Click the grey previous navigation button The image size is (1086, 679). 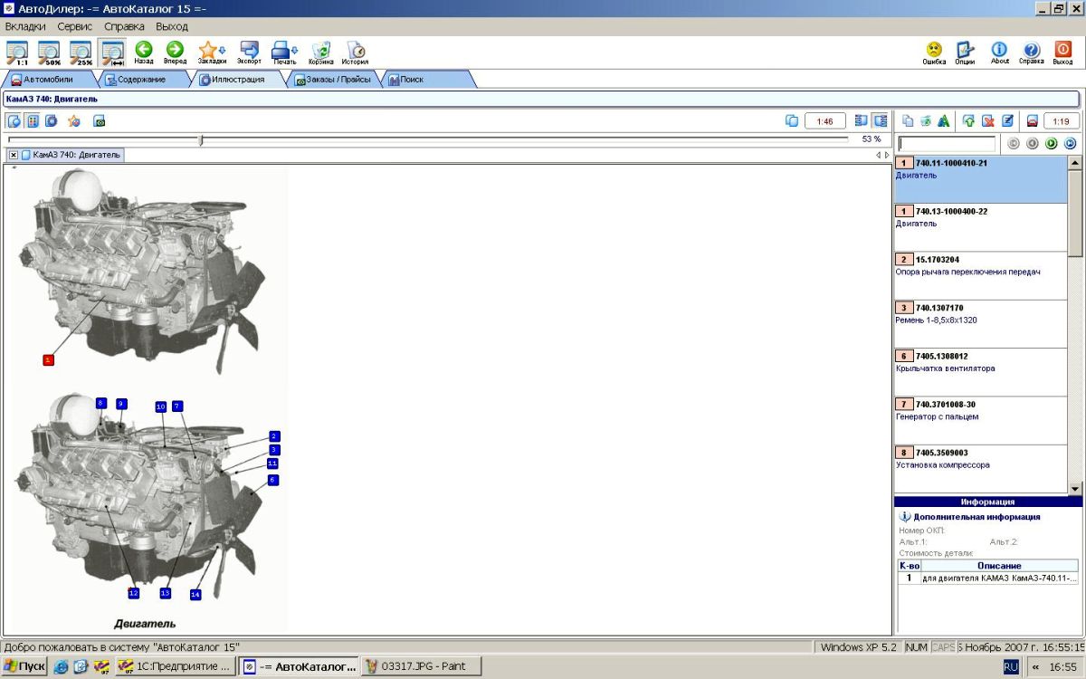pos(1033,143)
